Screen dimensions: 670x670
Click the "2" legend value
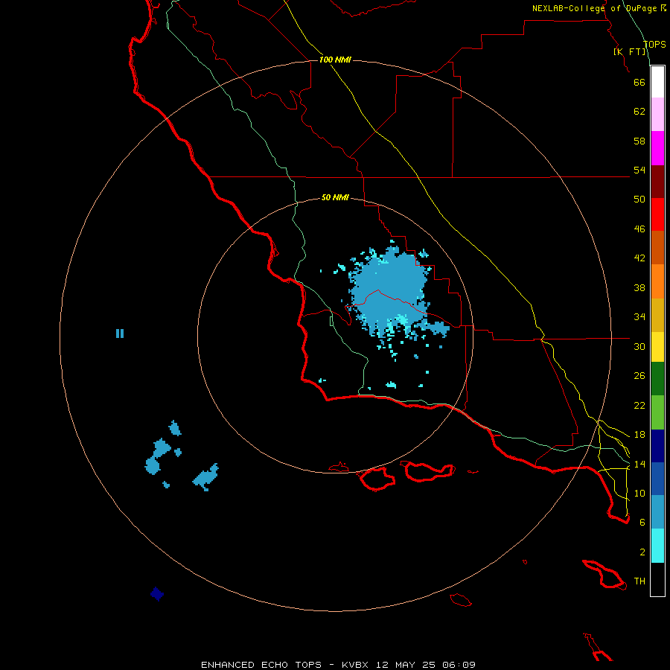[642, 552]
